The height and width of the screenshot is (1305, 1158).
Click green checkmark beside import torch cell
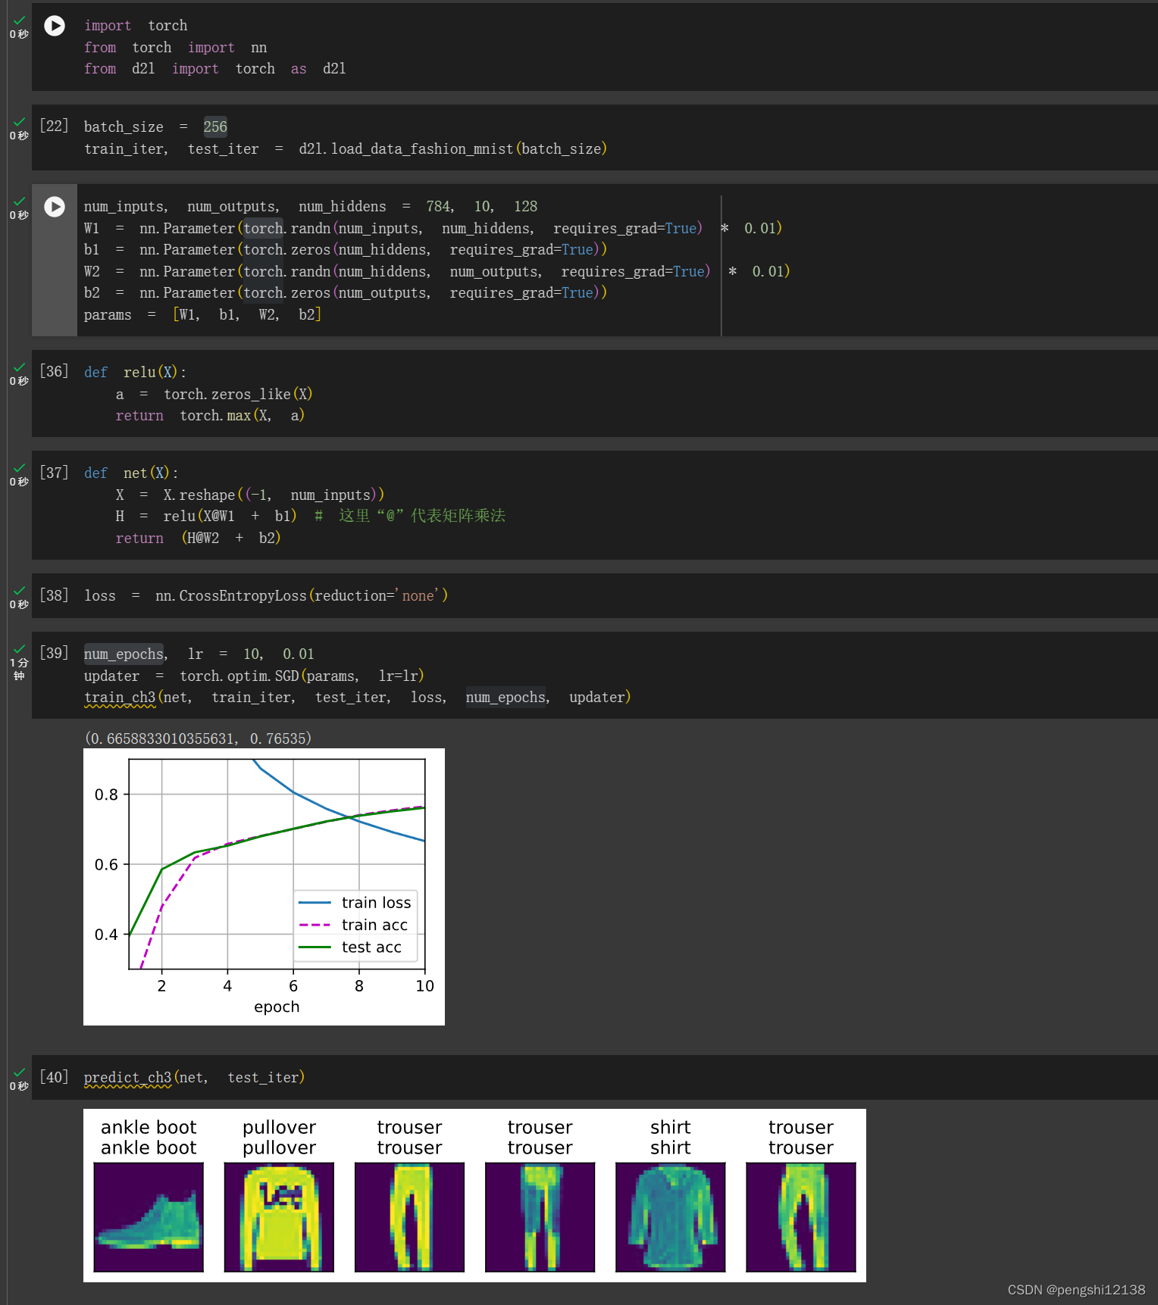(20, 20)
